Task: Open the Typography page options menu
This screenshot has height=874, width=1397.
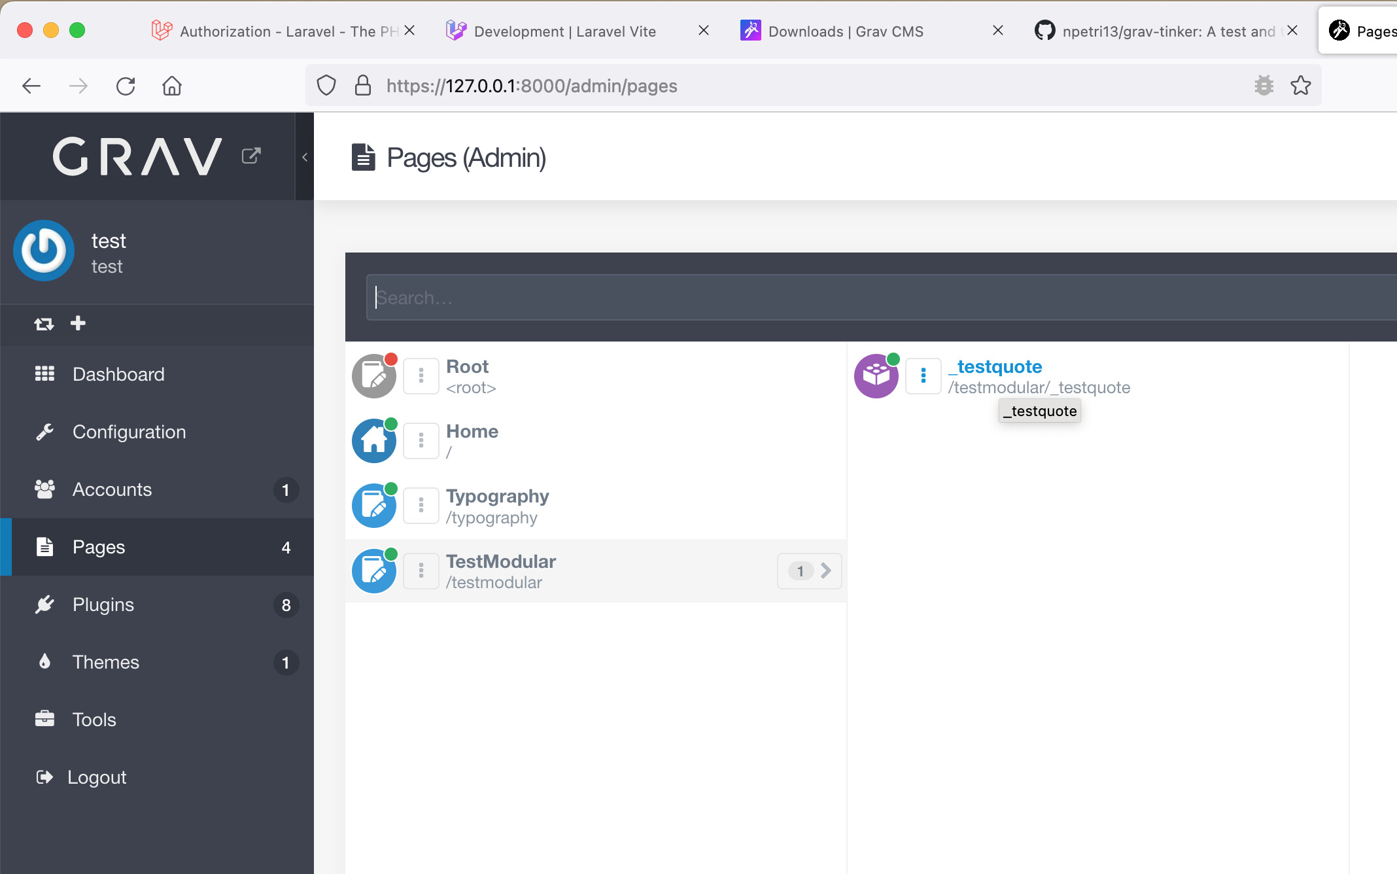Action: (x=421, y=506)
